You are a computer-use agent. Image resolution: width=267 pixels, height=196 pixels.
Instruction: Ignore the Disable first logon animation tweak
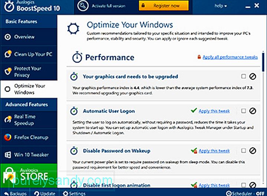[x=253, y=185]
